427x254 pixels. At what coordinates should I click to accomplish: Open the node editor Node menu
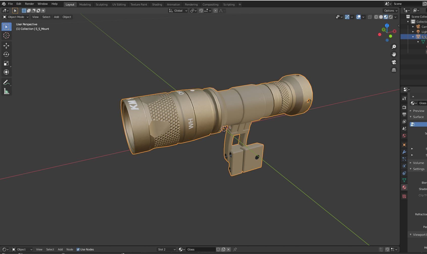70,249
